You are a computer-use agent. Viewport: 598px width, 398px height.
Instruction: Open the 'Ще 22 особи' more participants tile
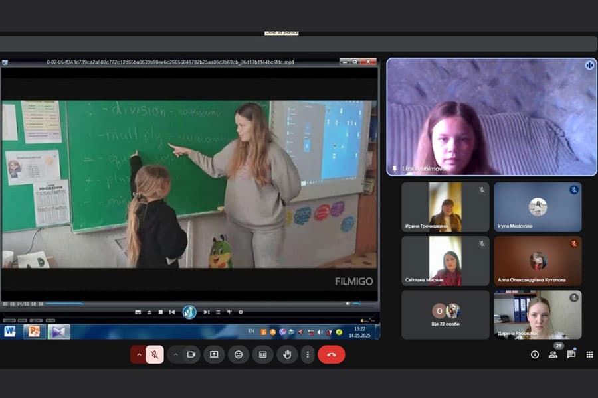pyautogui.click(x=445, y=314)
